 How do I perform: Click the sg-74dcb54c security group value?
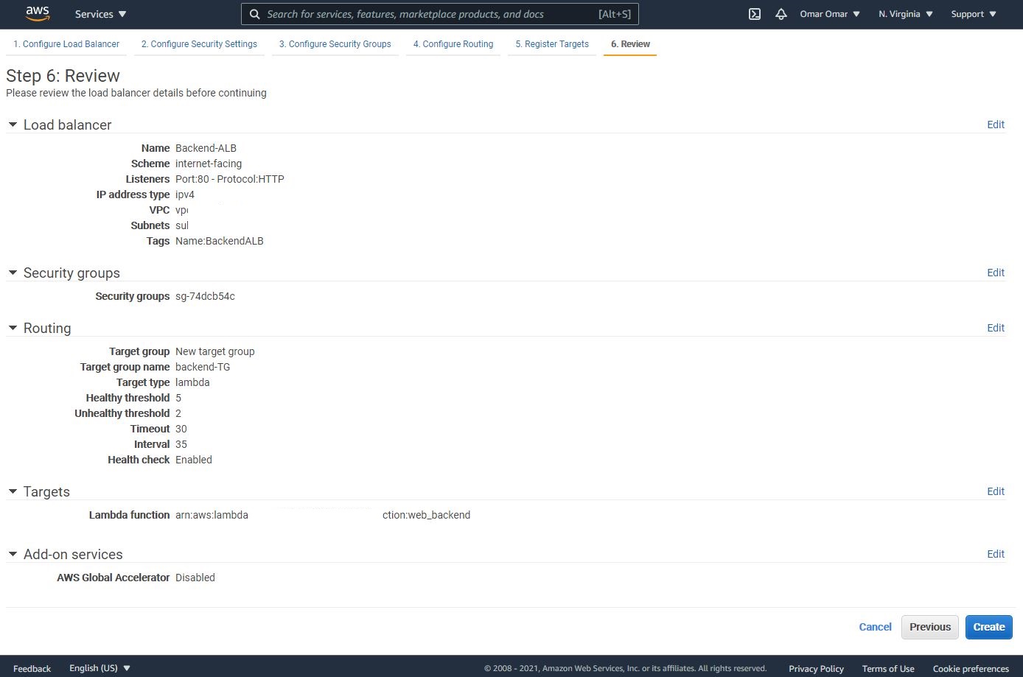[x=205, y=296]
